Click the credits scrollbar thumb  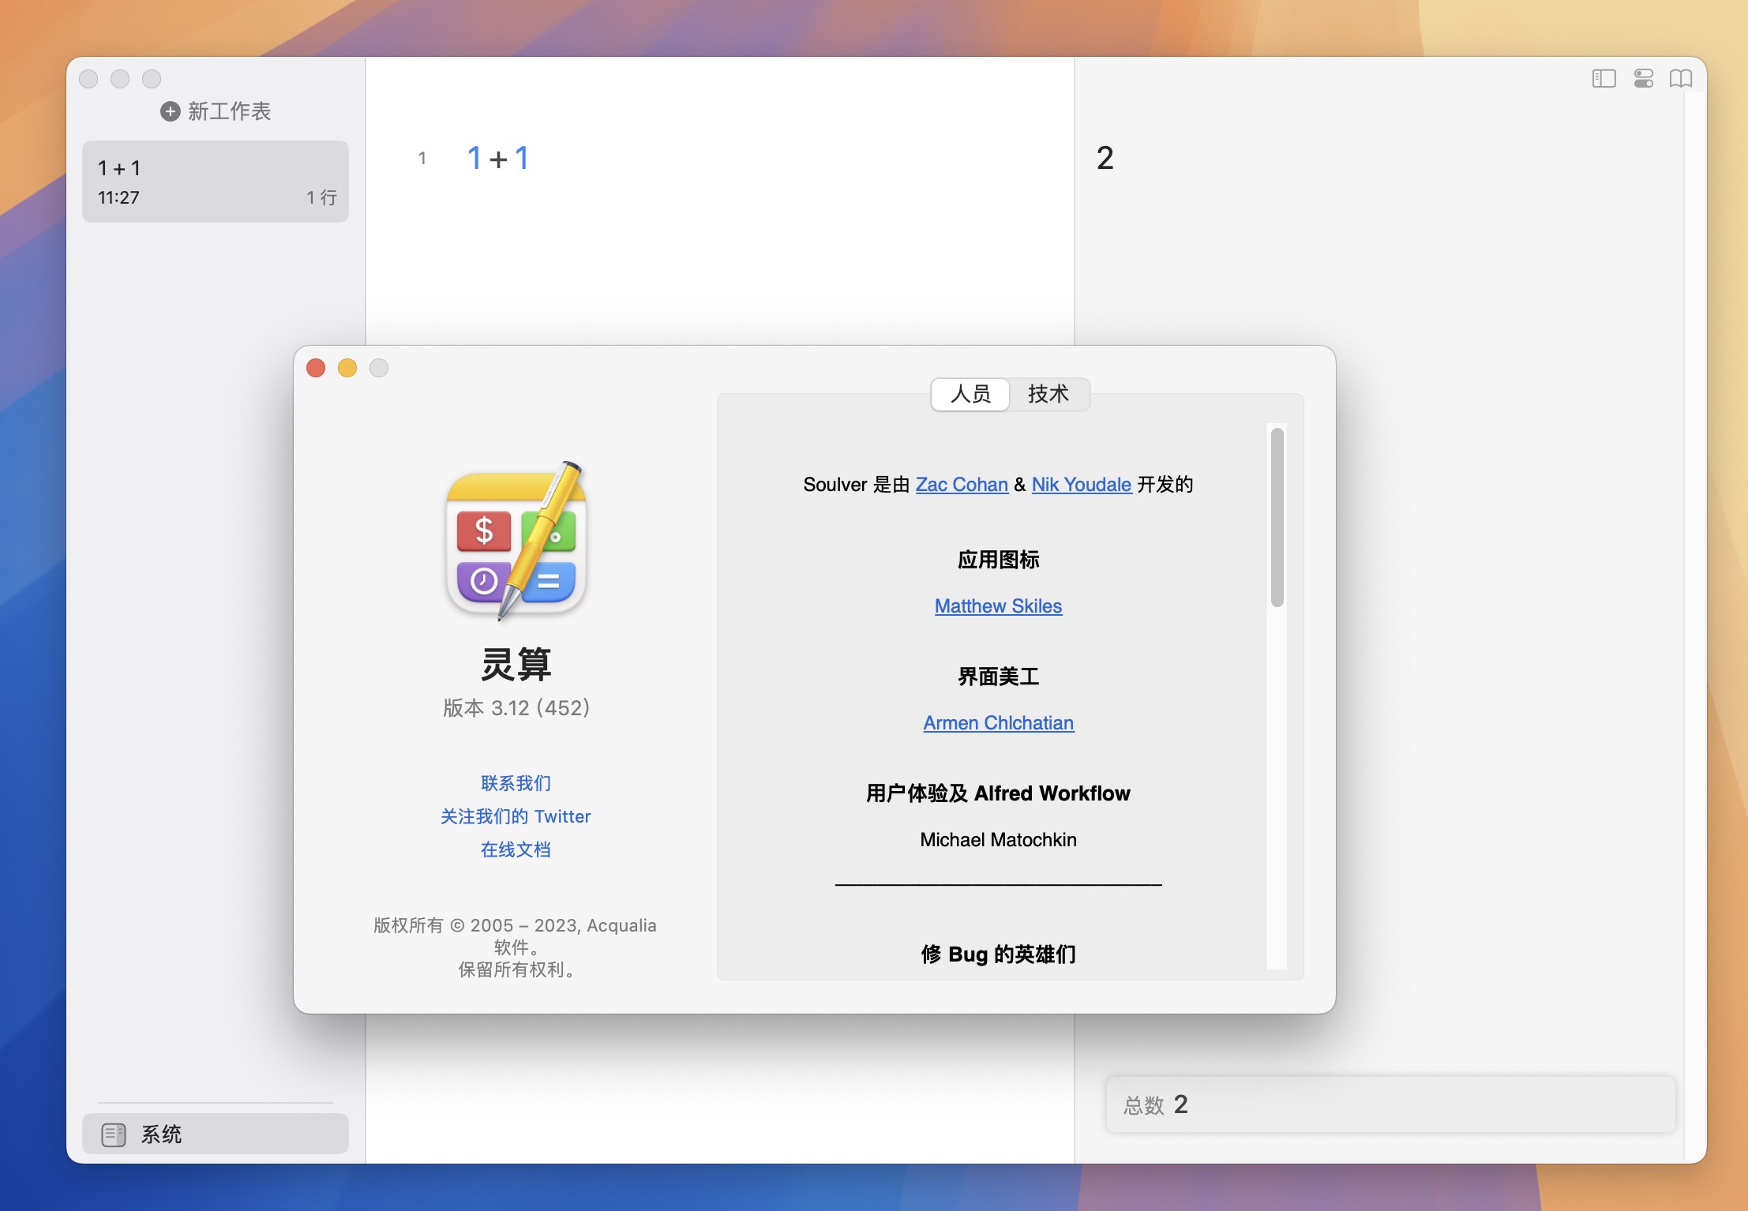tap(1277, 518)
